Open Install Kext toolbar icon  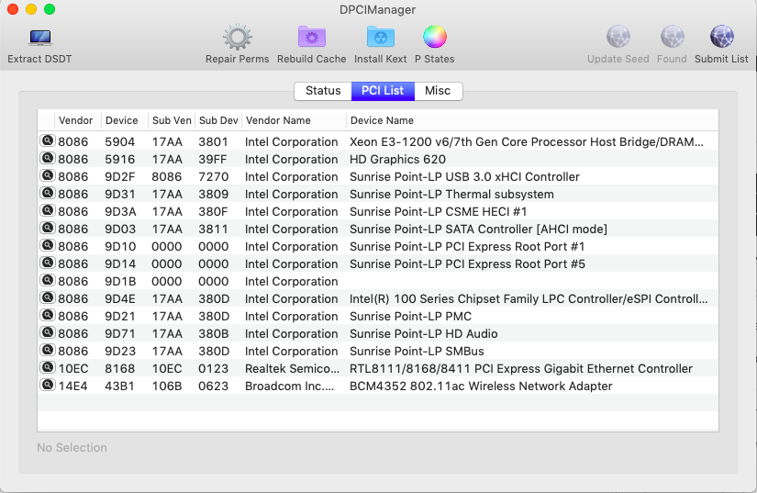(x=380, y=39)
